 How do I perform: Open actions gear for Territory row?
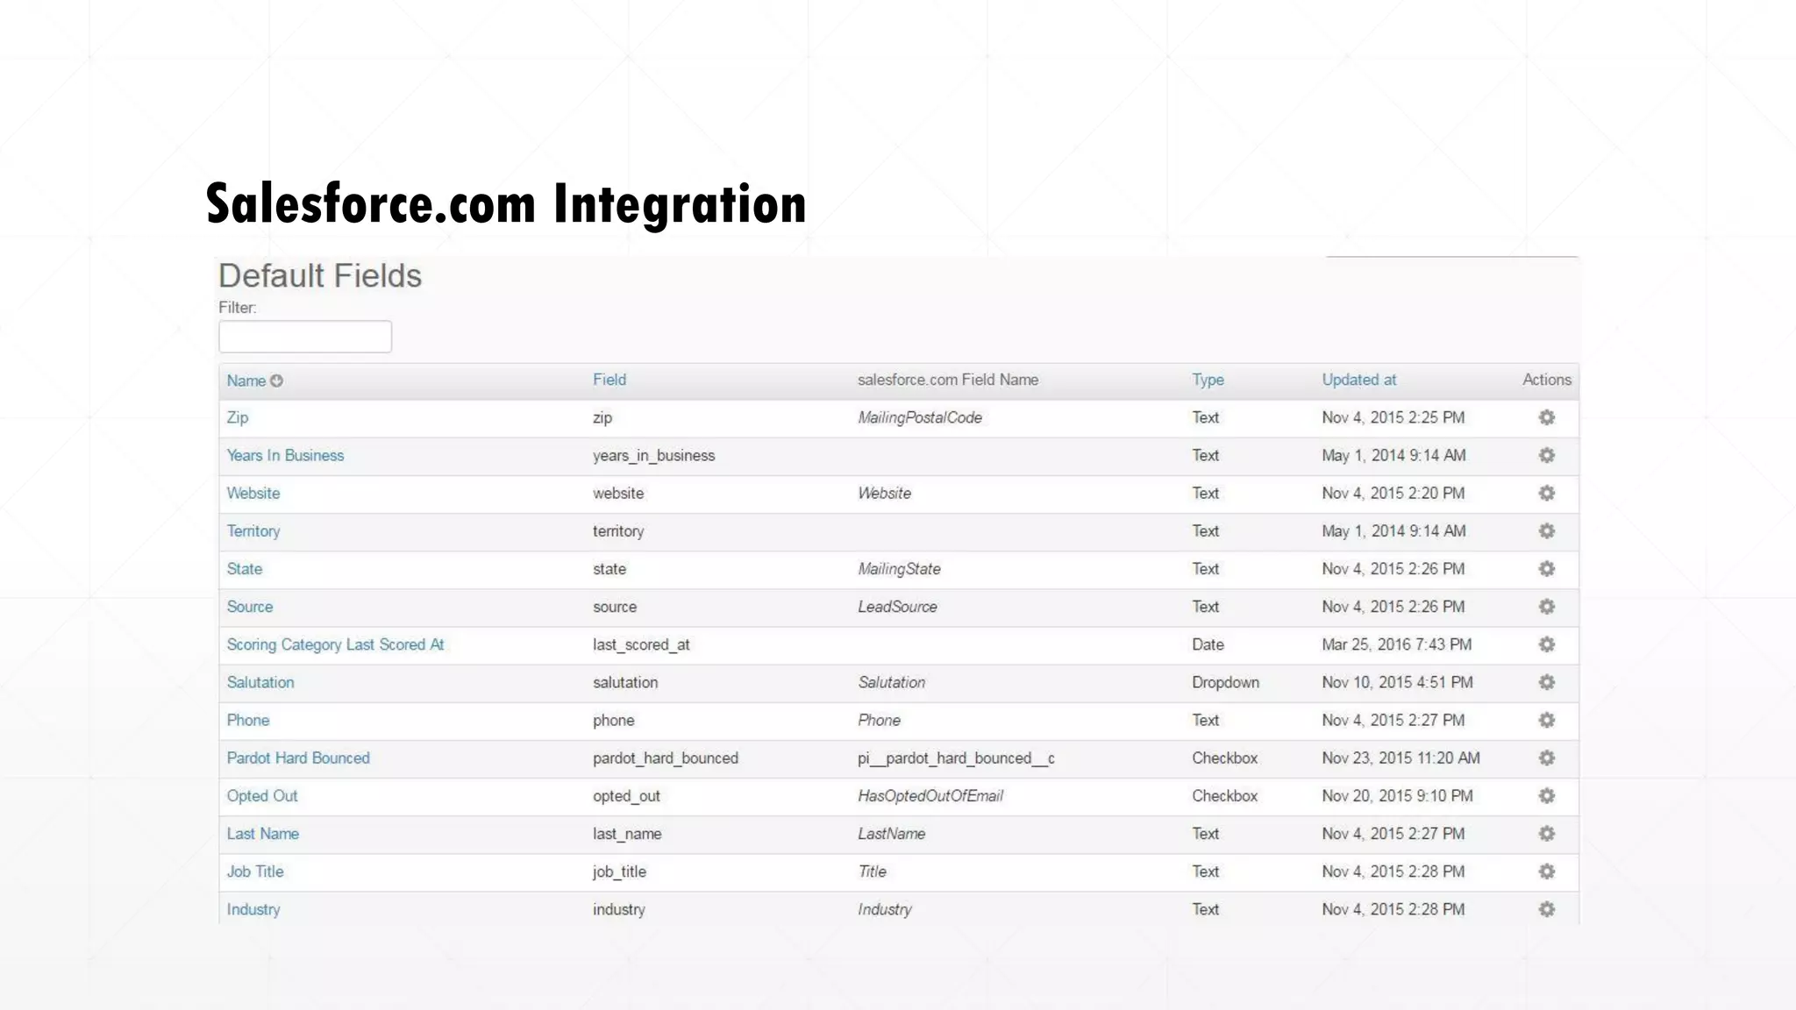pos(1547,531)
